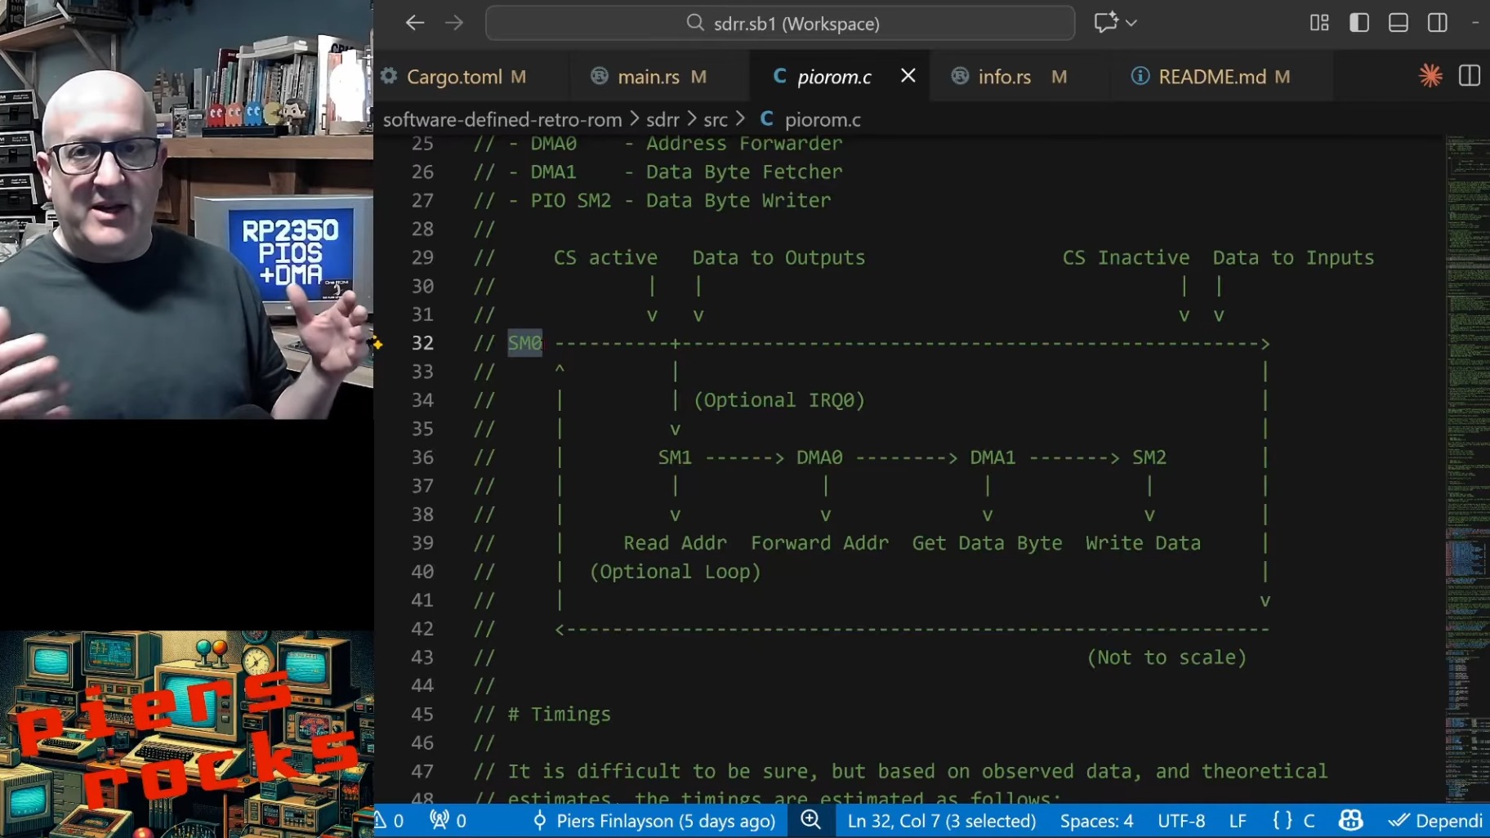The image size is (1490, 838).
Task: Open the customize layout icon
Action: (x=1319, y=23)
